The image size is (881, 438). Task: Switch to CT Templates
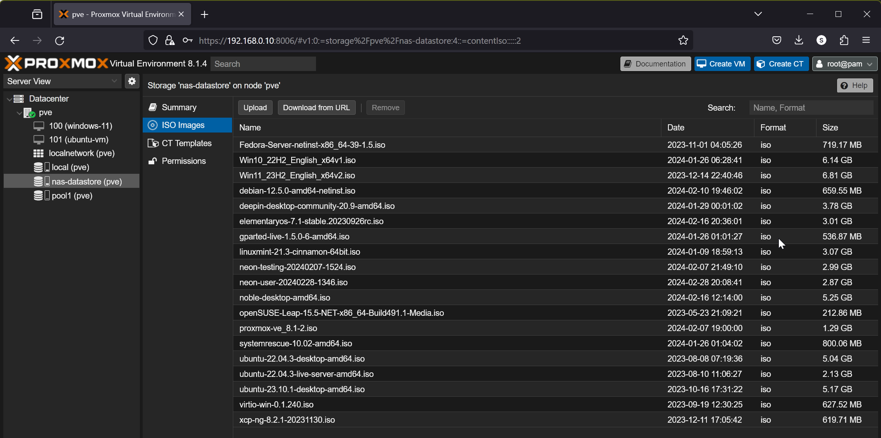[x=187, y=143]
